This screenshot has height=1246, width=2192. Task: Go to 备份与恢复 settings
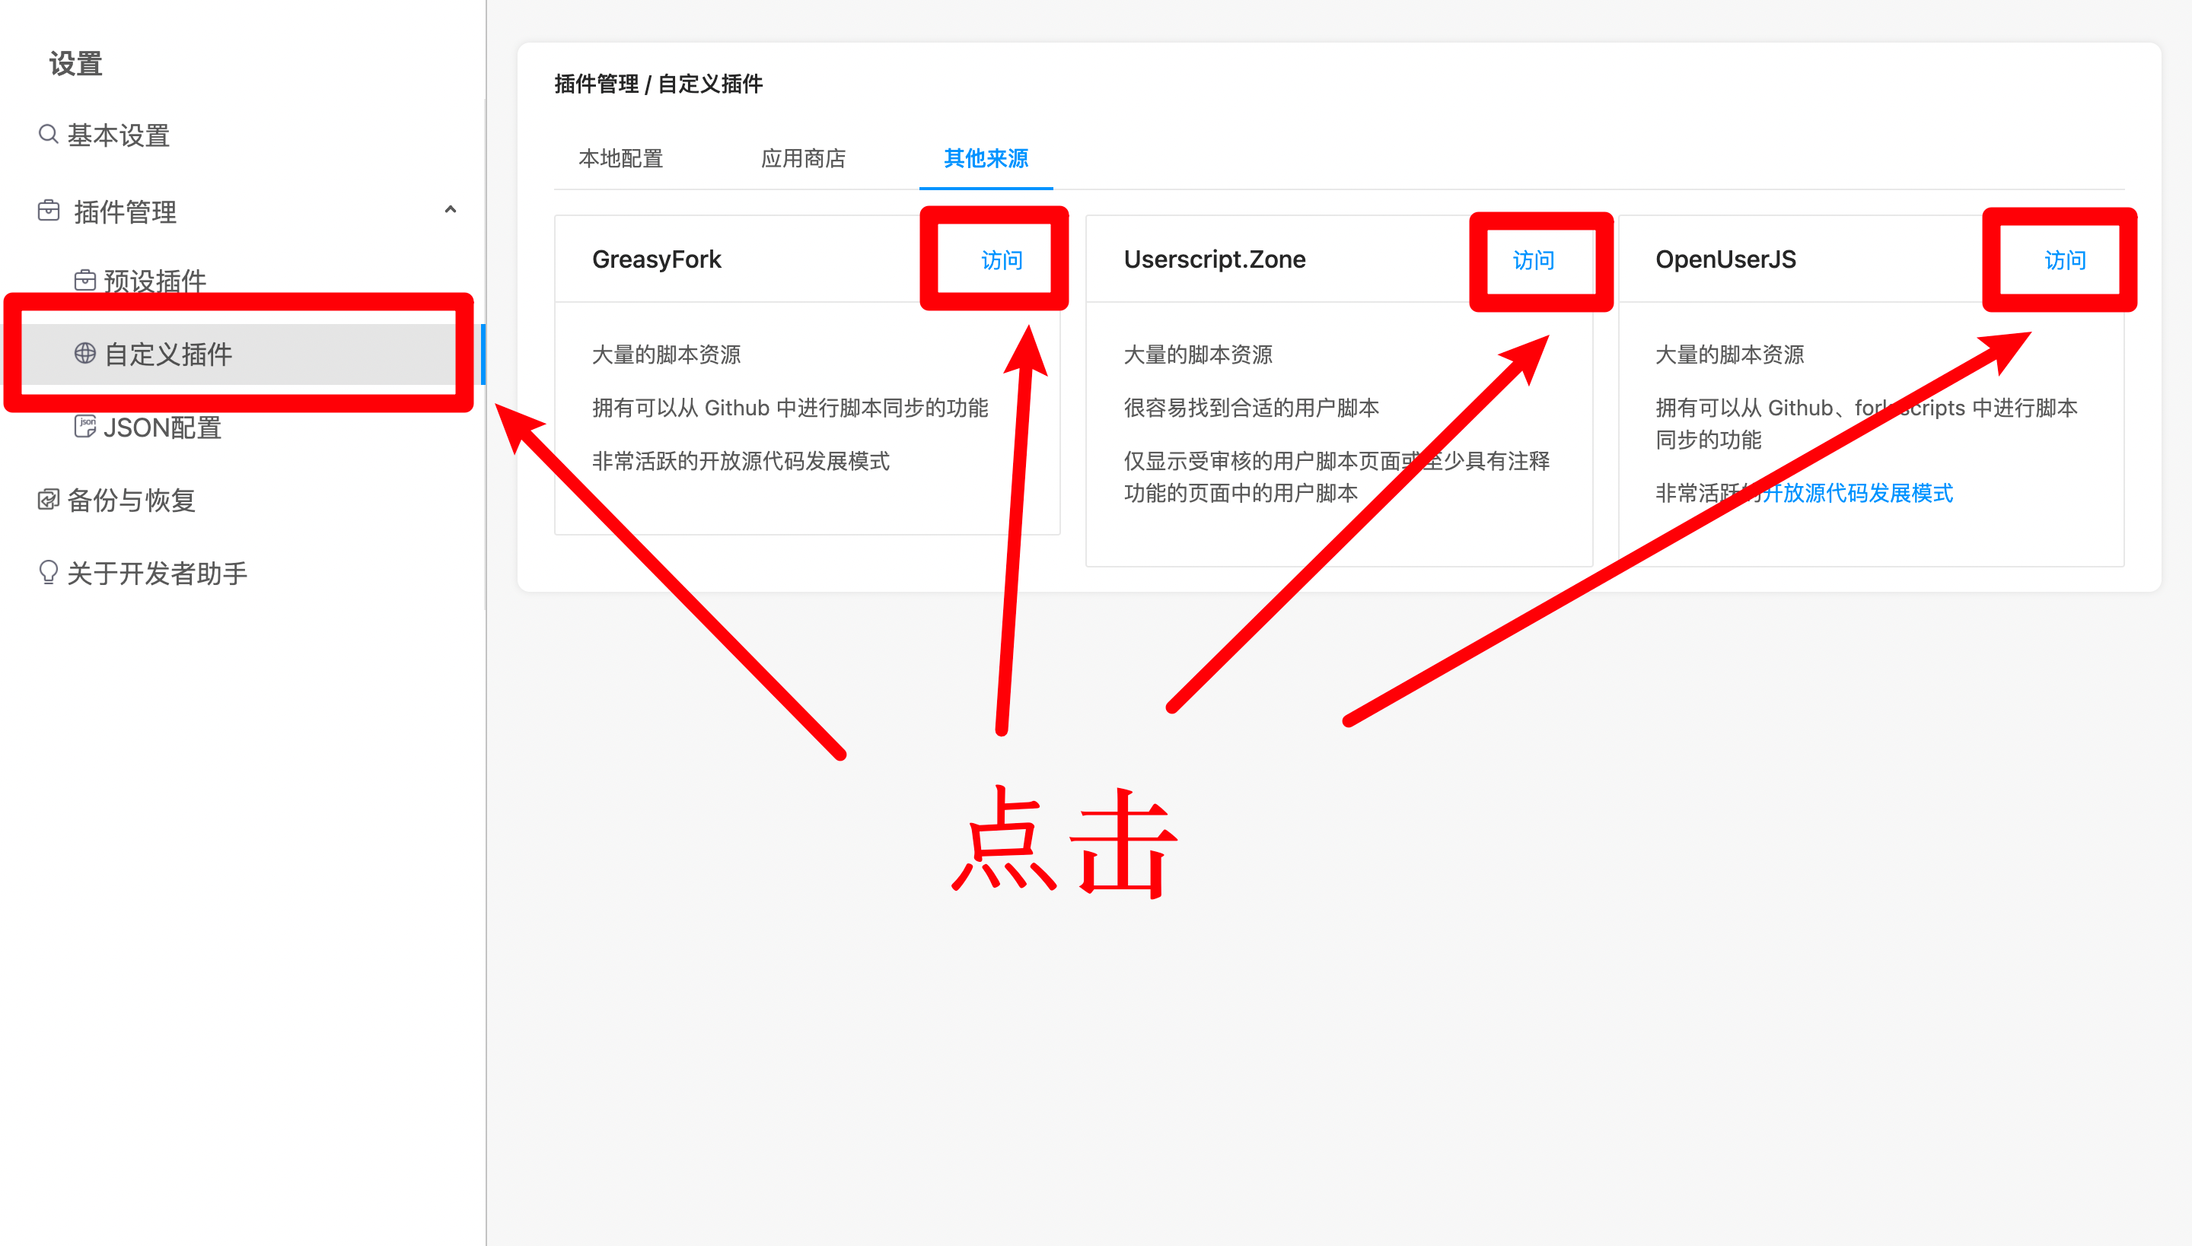(x=131, y=500)
